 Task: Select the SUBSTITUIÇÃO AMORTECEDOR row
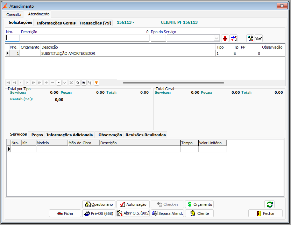pyautogui.click(x=145, y=53)
